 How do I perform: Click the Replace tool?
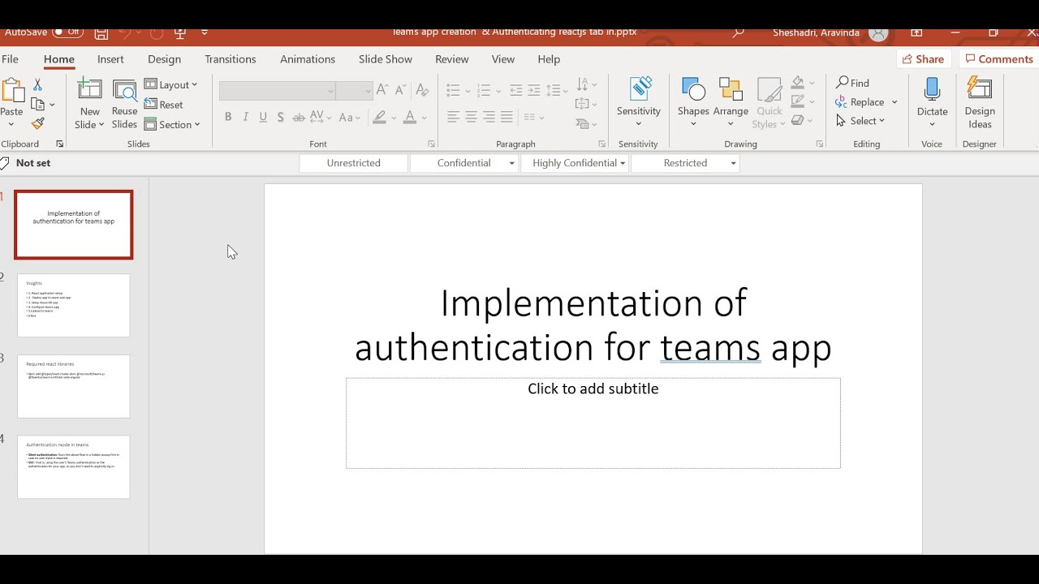[x=866, y=102]
